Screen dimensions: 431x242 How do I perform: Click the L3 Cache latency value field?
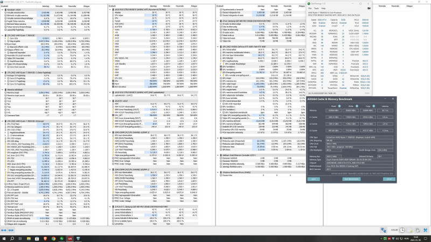click(x=385, y=131)
